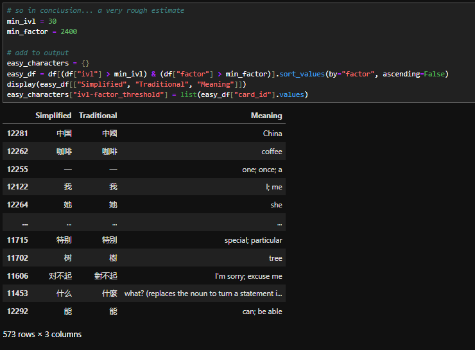Screen dimensions: 475x350
Task: Place cursor on the min_factor = 2400 line
Action: point(42,31)
